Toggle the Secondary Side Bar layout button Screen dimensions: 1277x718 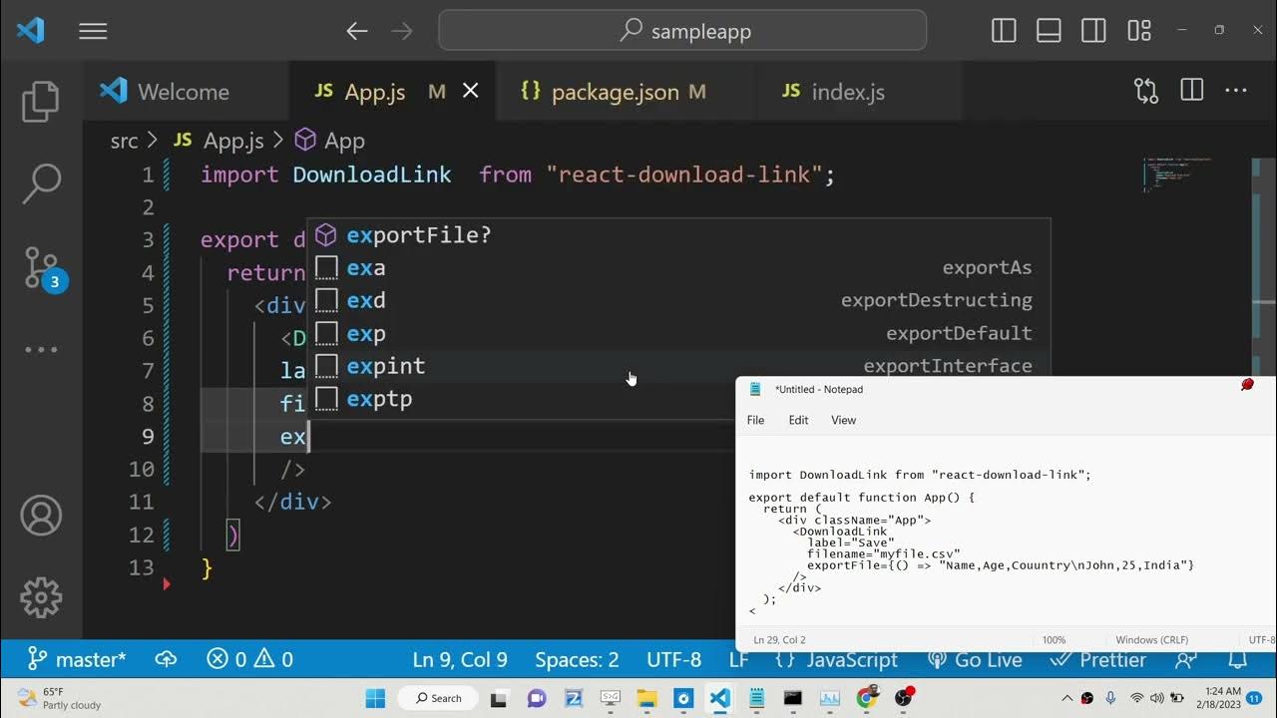[x=1093, y=31]
